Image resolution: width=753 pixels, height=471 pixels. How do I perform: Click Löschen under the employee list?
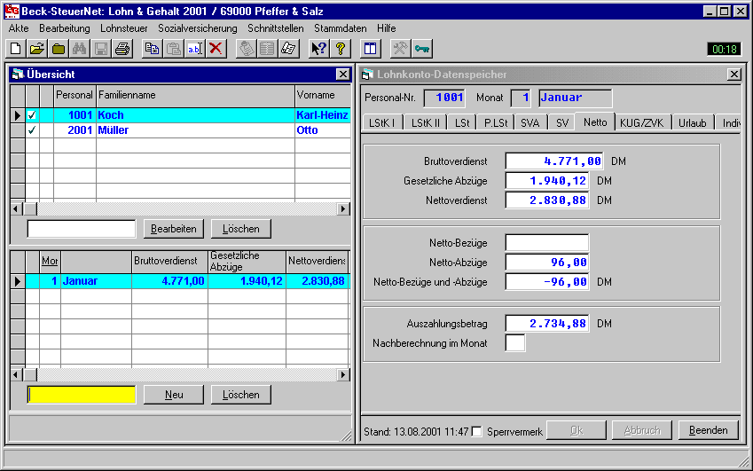click(x=240, y=229)
